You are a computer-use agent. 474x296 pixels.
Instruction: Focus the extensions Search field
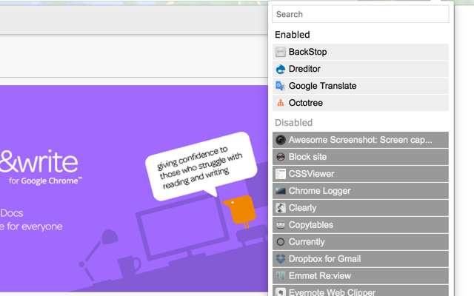point(360,14)
